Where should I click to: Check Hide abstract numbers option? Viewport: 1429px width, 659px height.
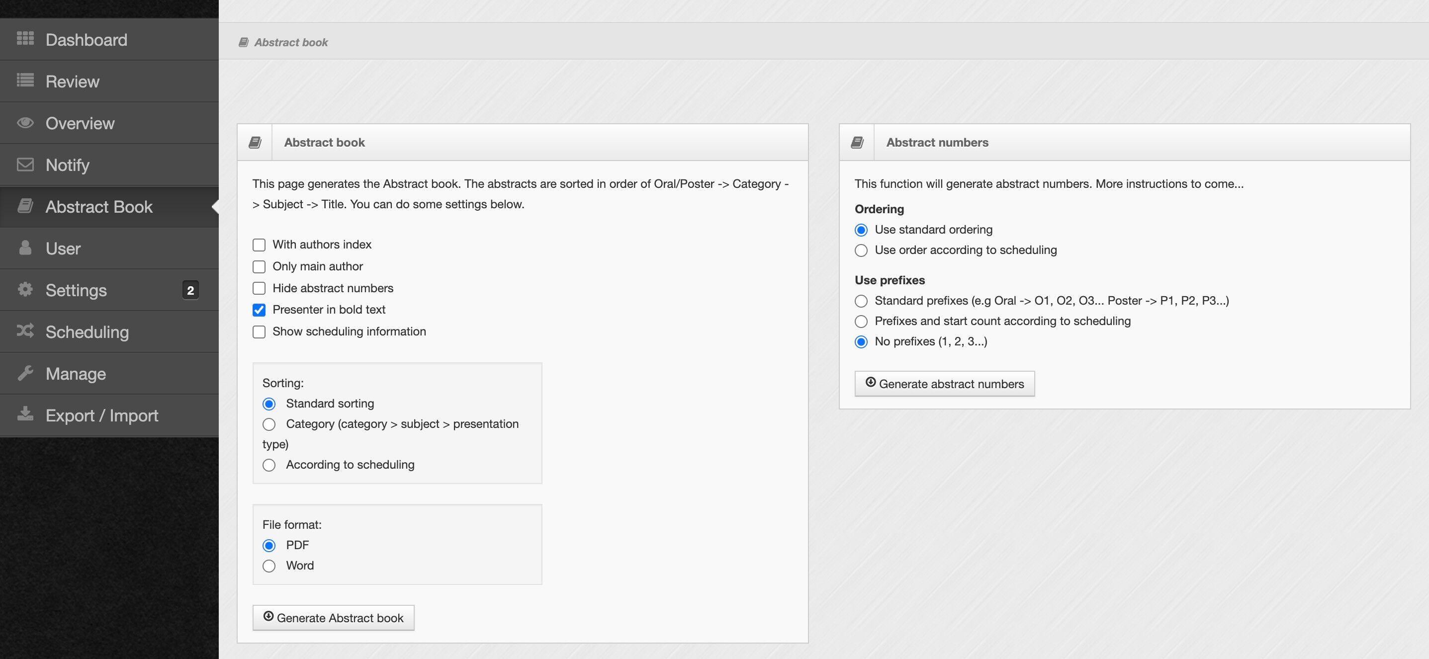point(259,288)
